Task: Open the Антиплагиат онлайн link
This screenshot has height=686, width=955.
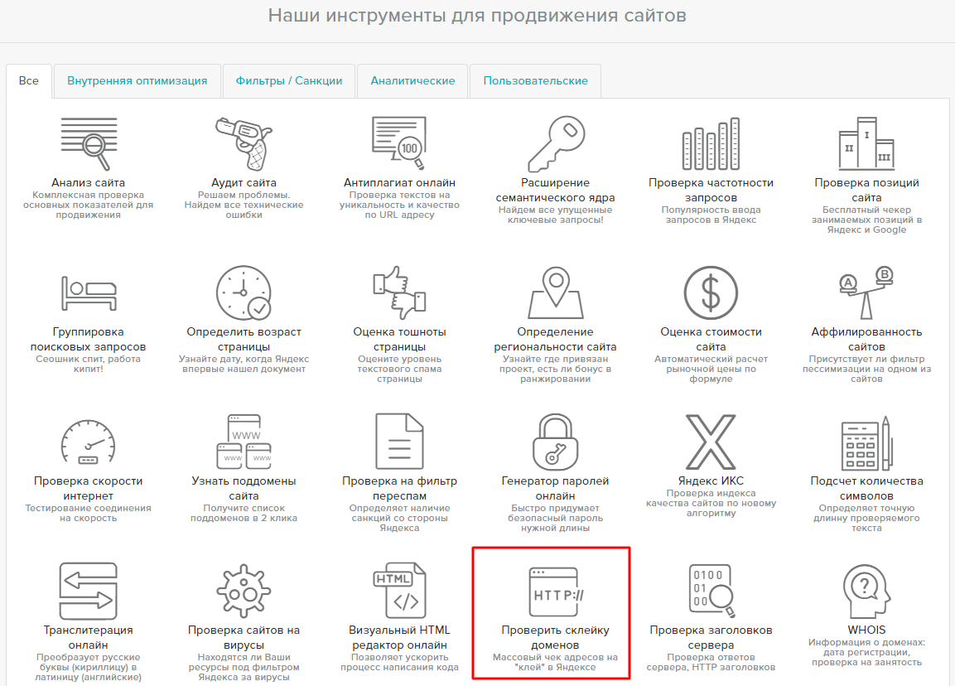Action: tap(399, 182)
